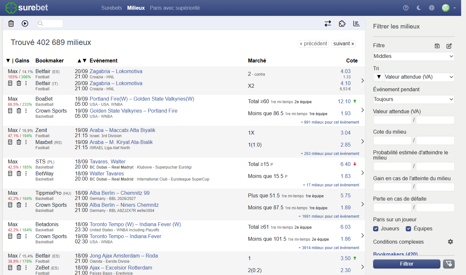The width and height of the screenshot is (466, 275).
Task: Clear filters with the funnel-x button
Action: coord(449,264)
